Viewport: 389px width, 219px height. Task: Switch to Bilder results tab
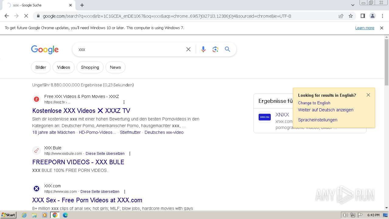coord(41,67)
